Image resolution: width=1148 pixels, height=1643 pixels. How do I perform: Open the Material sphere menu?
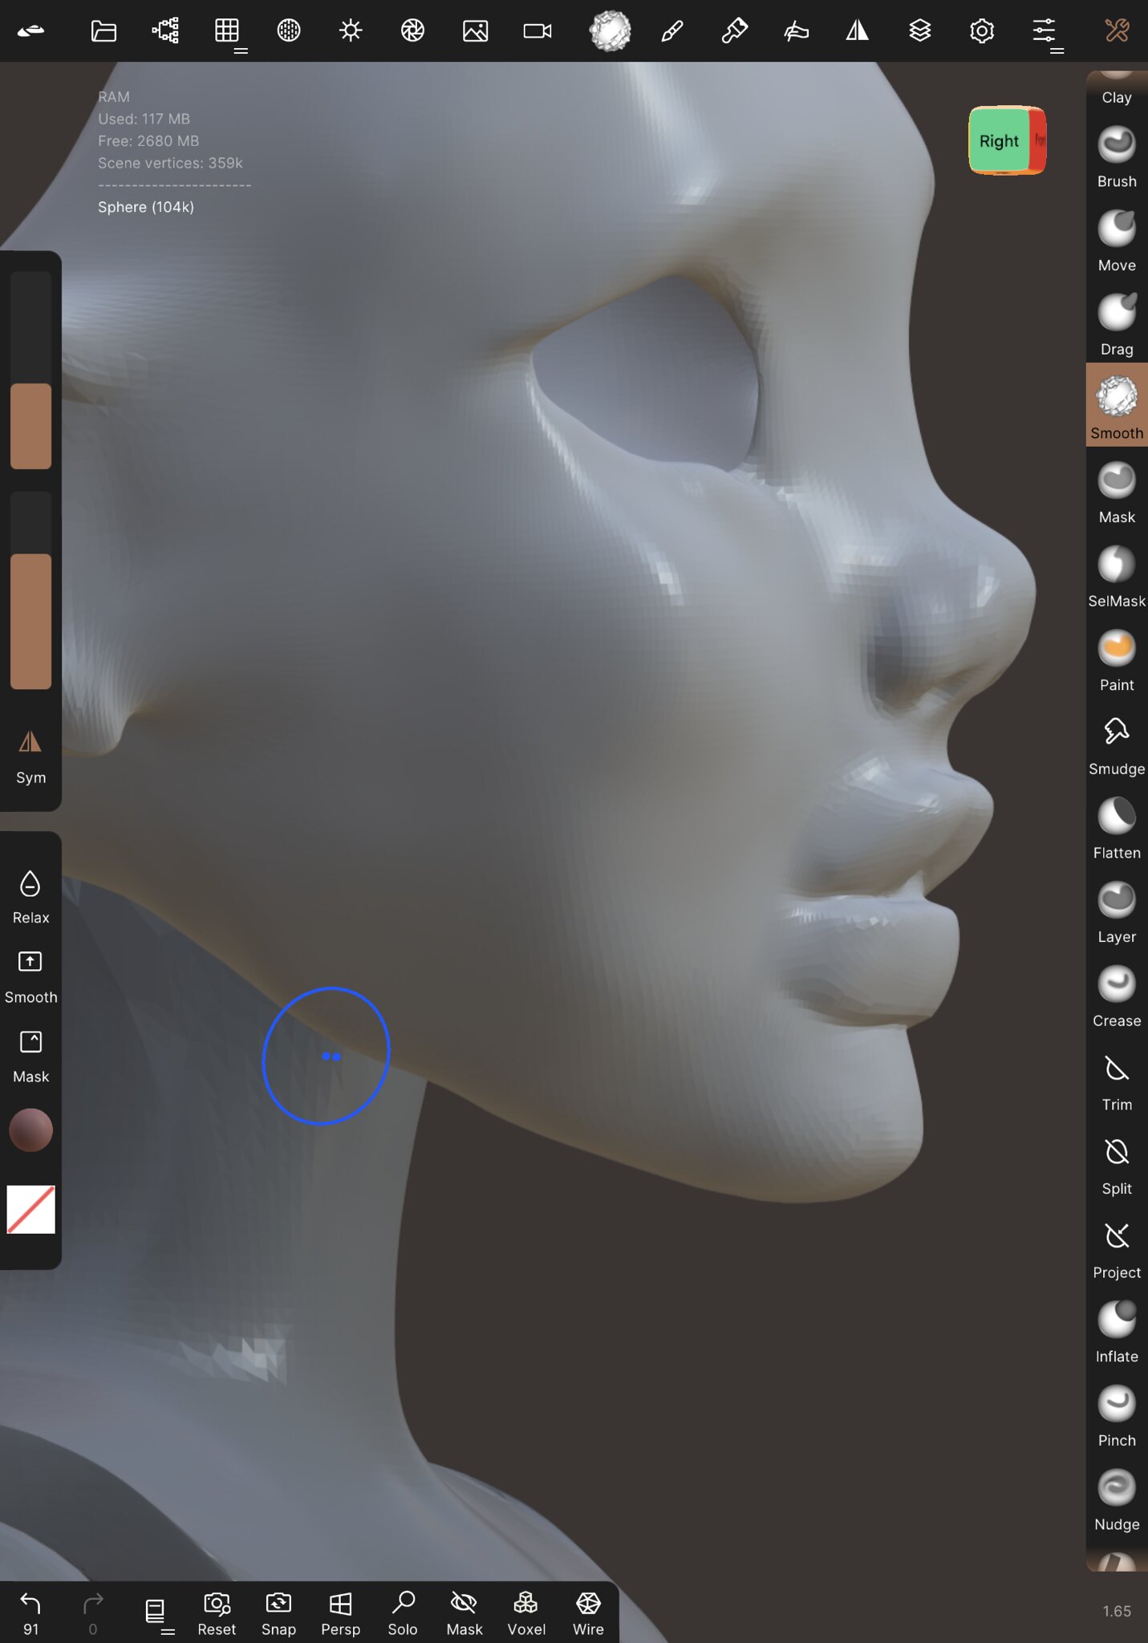click(289, 30)
